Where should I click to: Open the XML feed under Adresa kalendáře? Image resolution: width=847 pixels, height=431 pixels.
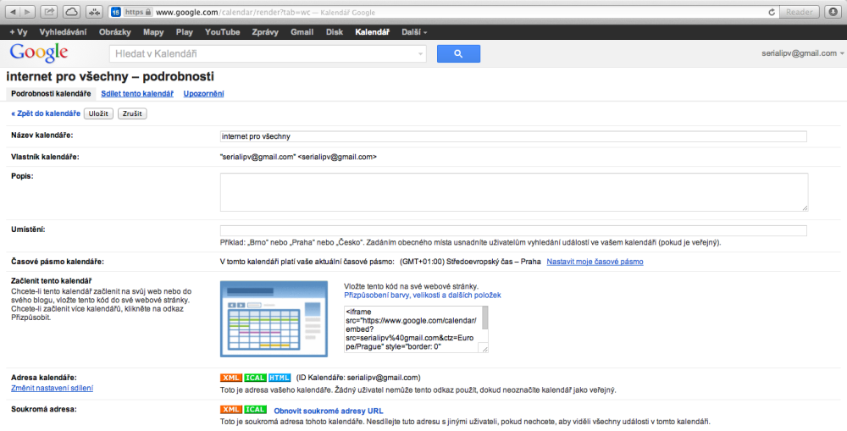(230, 378)
